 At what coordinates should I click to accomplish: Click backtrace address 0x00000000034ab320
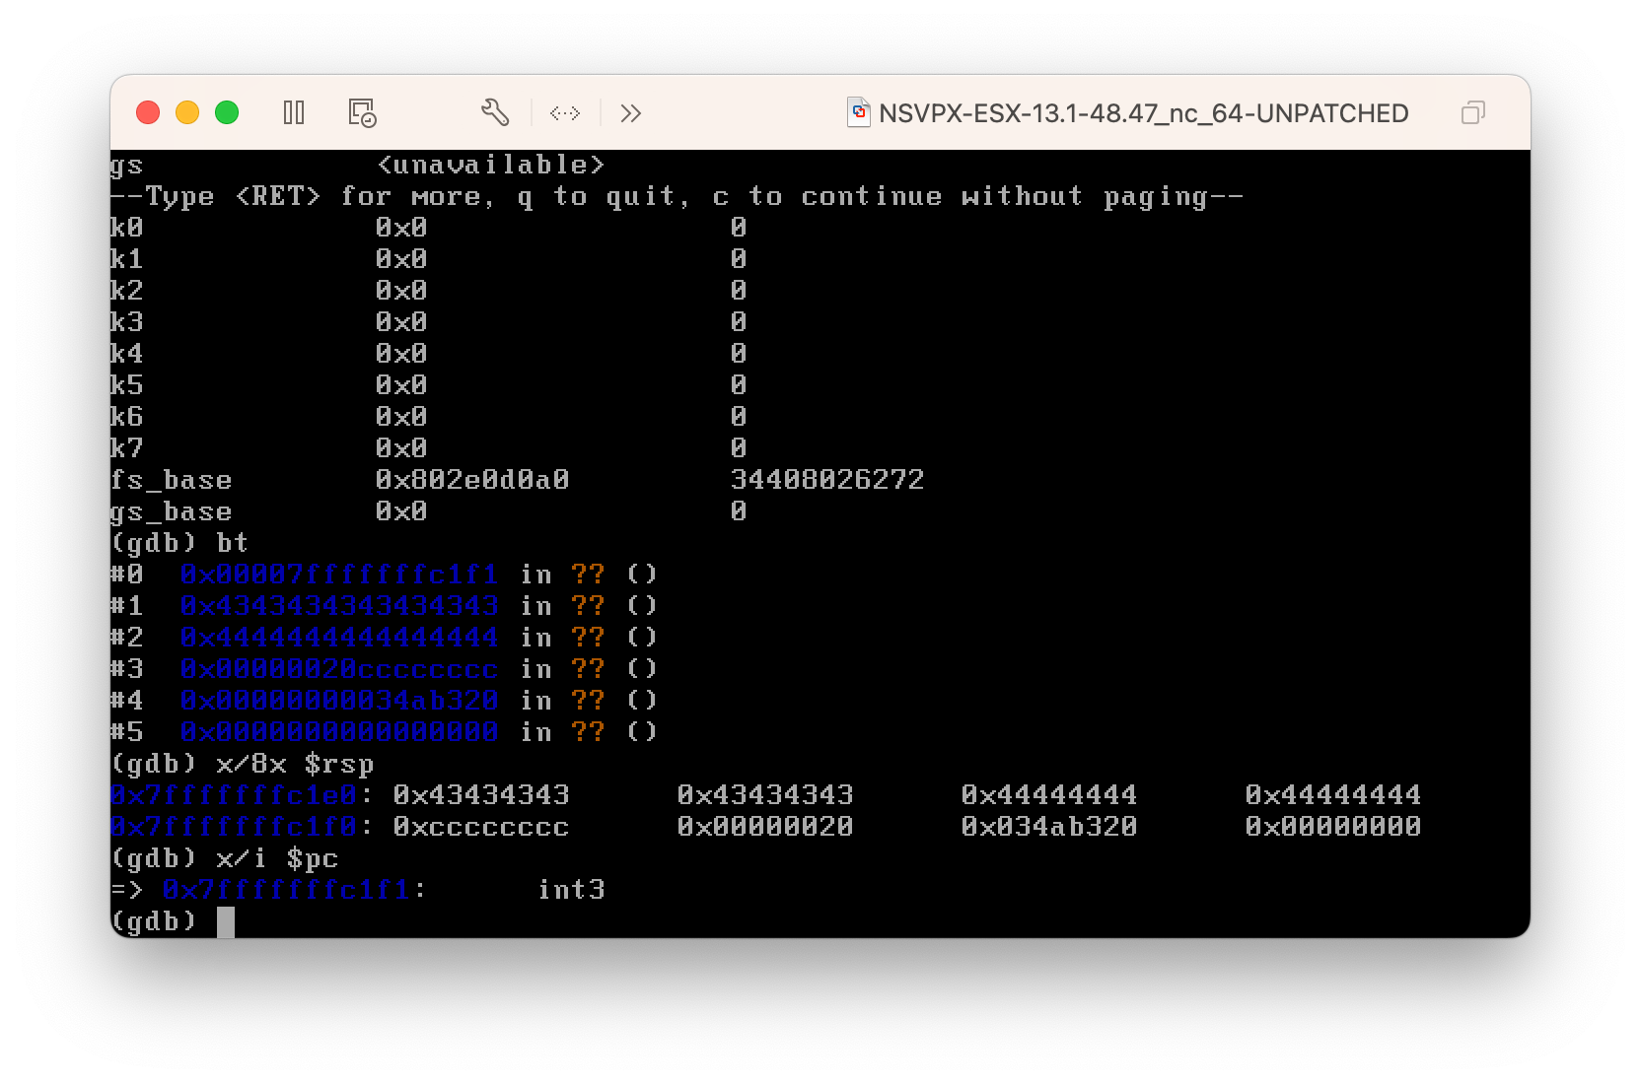[x=338, y=701]
